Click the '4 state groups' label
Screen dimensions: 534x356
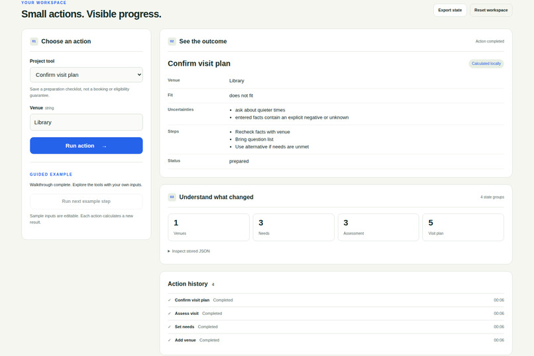click(x=492, y=198)
